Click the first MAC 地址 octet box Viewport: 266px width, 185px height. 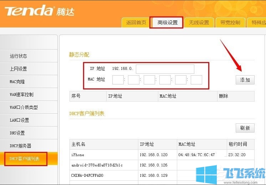pyautogui.click(x=118, y=80)
